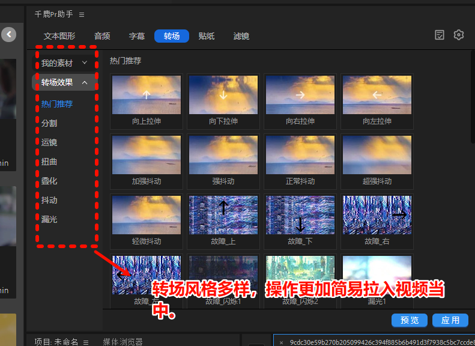Image resolution: width=475 pixels, height=346 pixels.
Task: Switch to the 贴纸 tab
Action: click(x=207, y=36)
